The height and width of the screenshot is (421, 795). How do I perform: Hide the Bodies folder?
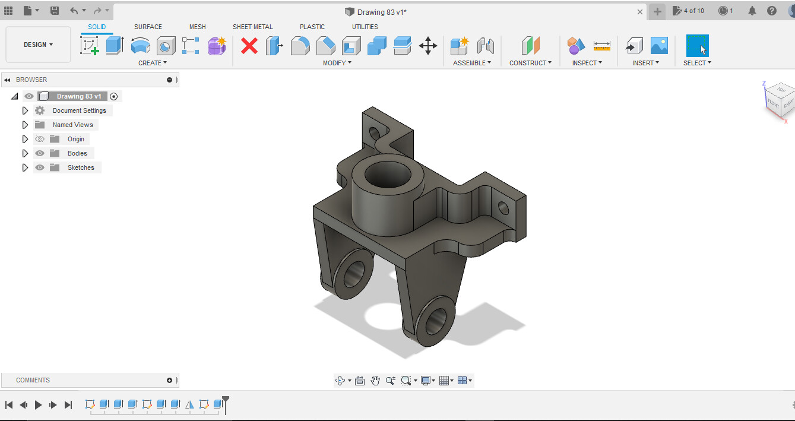tap(39, 153)
